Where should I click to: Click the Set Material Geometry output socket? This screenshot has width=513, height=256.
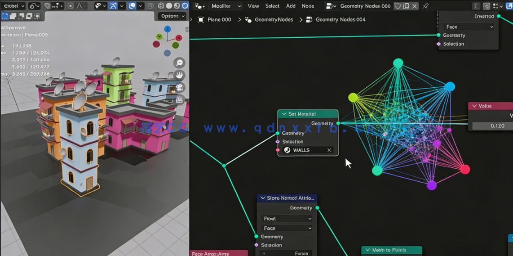tap(338, 123)
